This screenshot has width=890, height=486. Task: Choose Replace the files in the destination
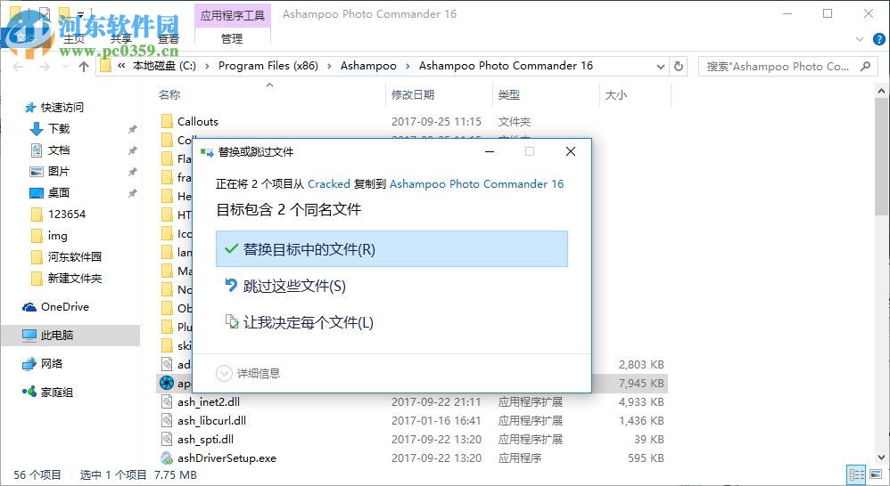click(391, 248)
